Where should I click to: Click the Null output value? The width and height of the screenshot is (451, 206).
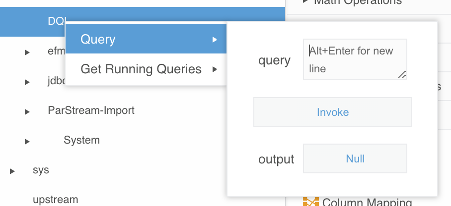pyautogui.click(x=355, y=159)
